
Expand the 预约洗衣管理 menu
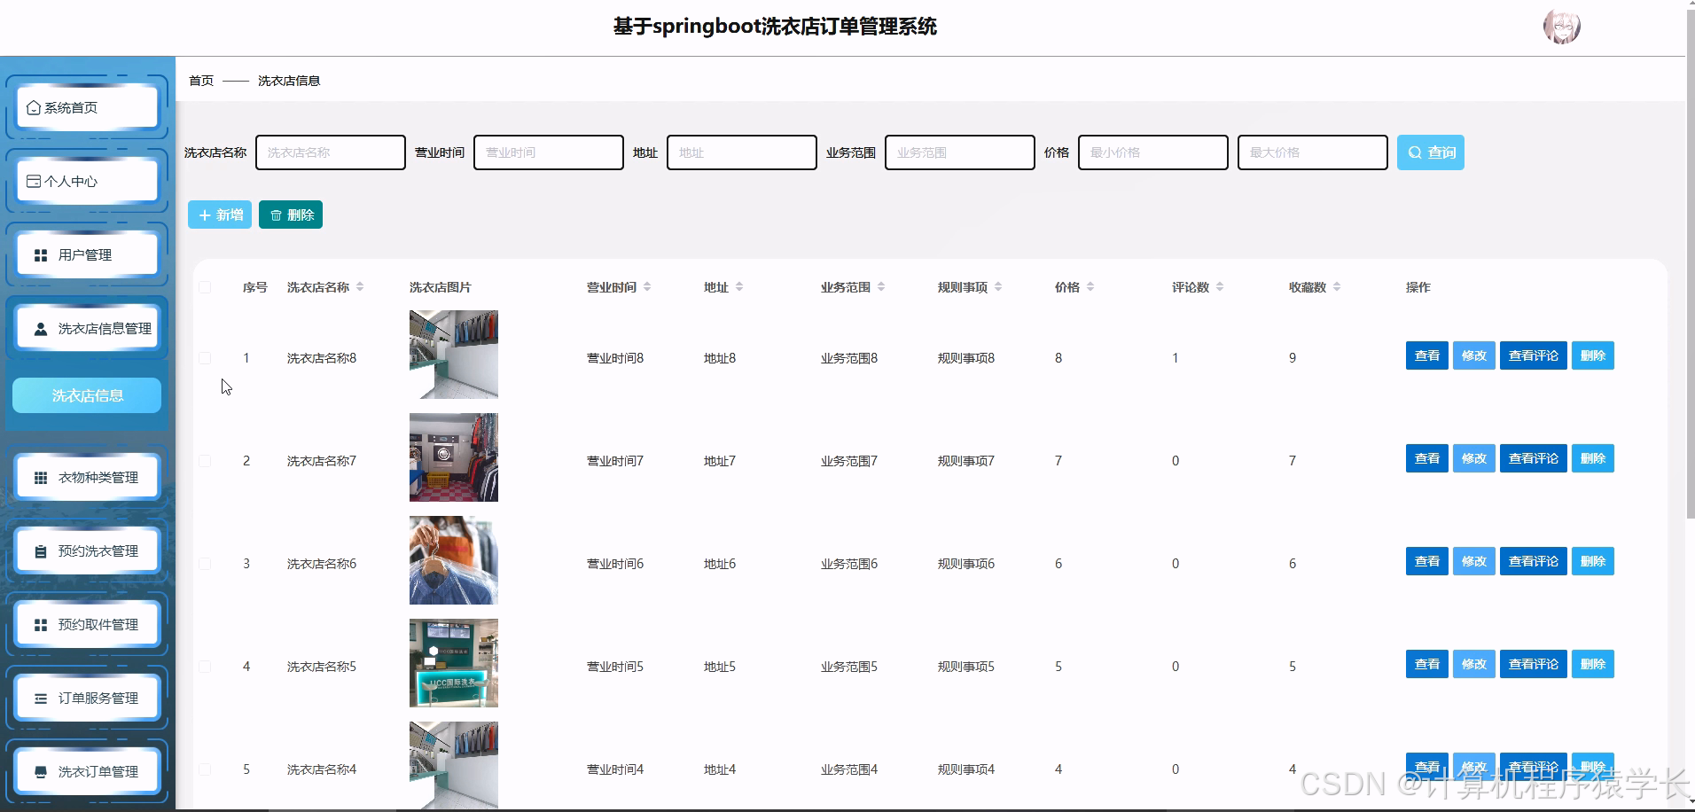[x=87, y=551]
